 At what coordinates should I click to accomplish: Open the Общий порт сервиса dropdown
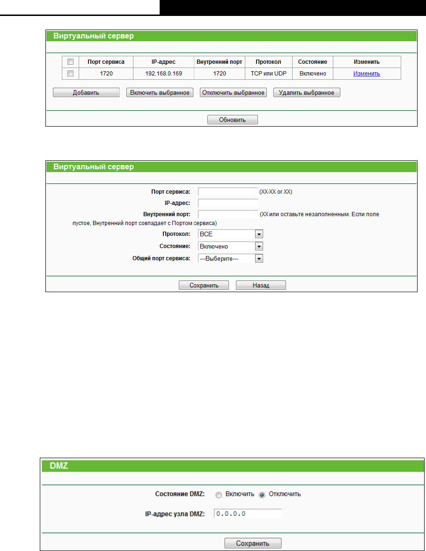pos(230,259)
